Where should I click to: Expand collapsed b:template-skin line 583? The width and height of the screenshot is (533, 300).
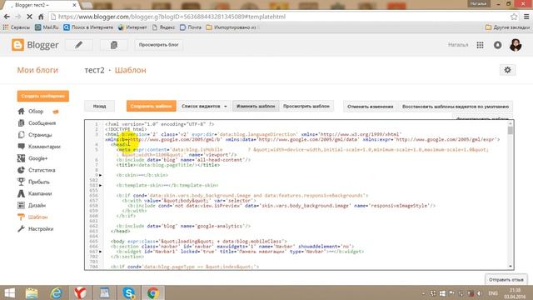click(100, 185)
